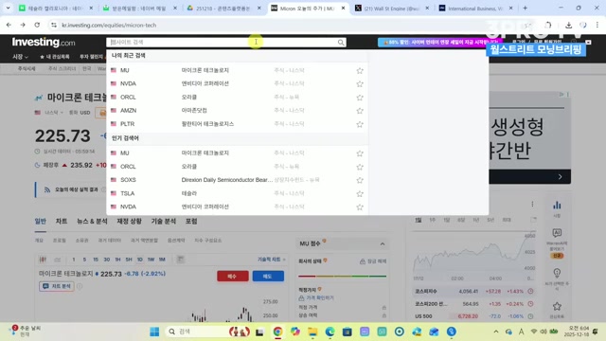This screenshot has width=606, height=341.
Task: Star MU in recent searches list
Action: 360,70
